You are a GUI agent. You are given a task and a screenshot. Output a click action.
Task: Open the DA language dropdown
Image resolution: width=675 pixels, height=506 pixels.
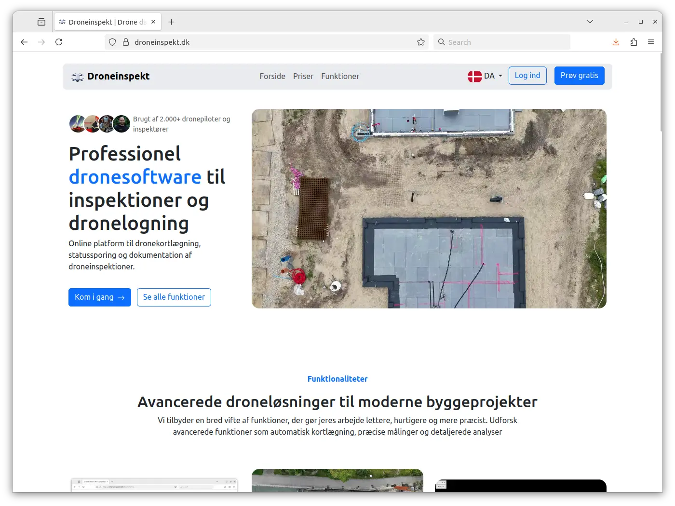[x=485, y=76]
